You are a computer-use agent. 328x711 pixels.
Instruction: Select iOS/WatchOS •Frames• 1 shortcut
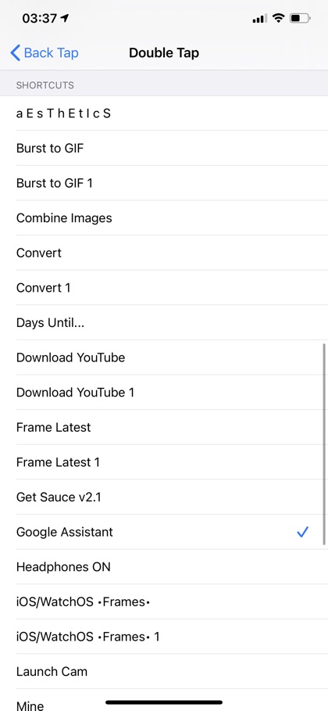(164, 637)
